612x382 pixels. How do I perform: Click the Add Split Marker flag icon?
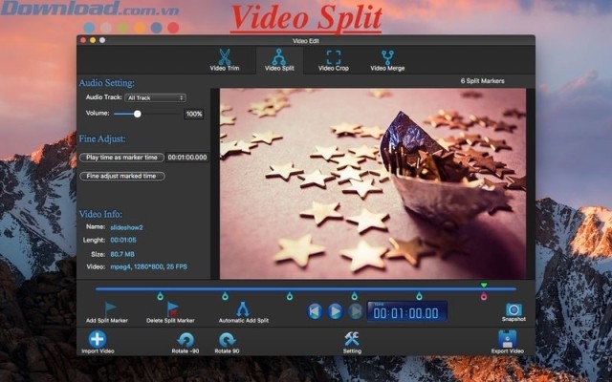110,309
